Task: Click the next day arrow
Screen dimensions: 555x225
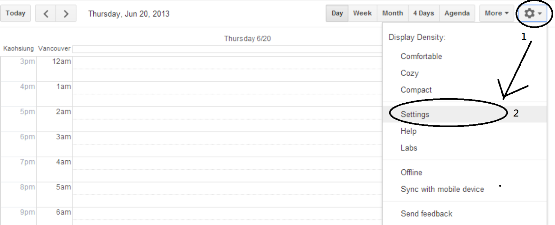Action: (x=66, y=13)
